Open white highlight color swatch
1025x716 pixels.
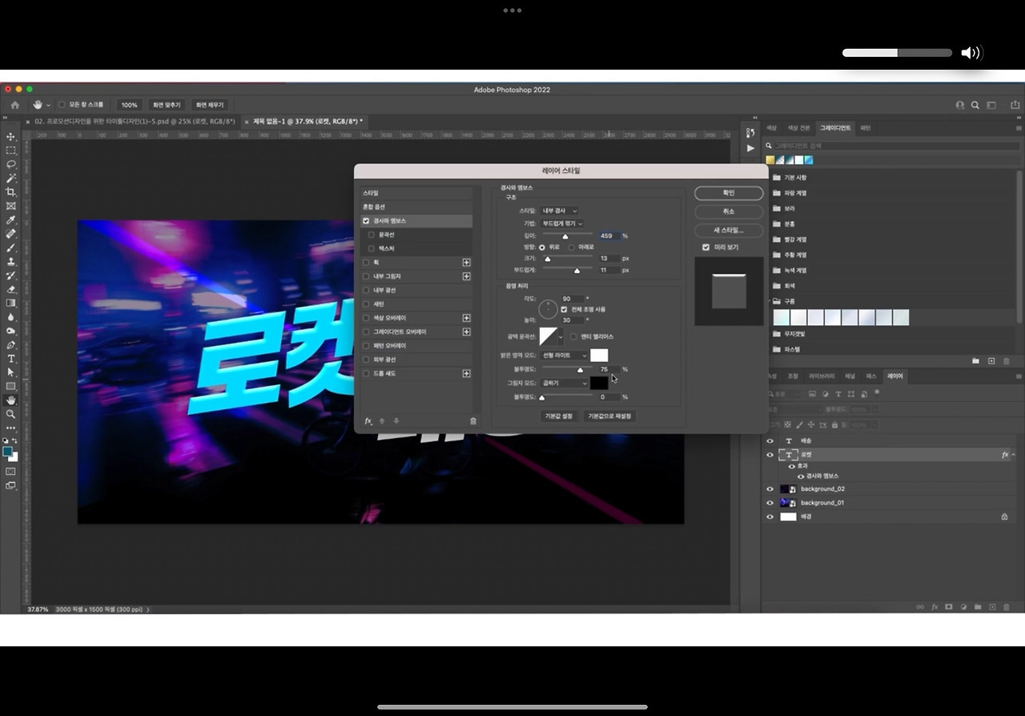(599, 355)
